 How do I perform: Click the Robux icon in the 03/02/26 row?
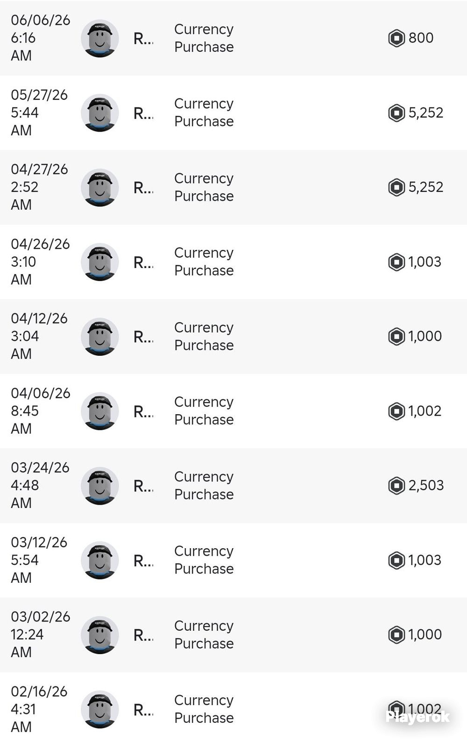tap(396, 635)
